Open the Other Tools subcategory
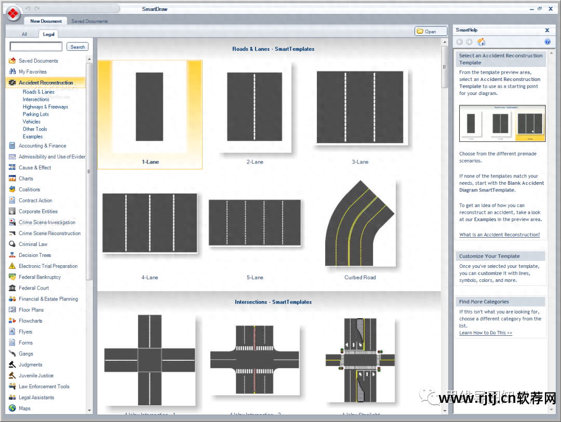The width and height of the screenshot is (561, 422). tap(35, 129)
